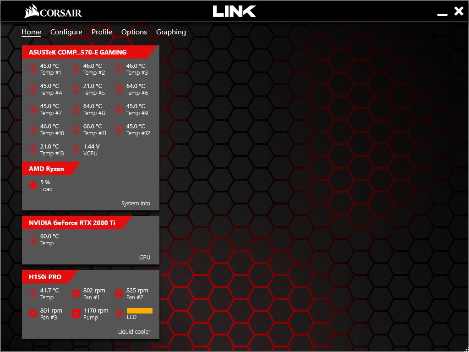The height and width of the screenshot is (352, 469).
Task: Click the Temp #10 sensor icon
Action: click(33, 129)
